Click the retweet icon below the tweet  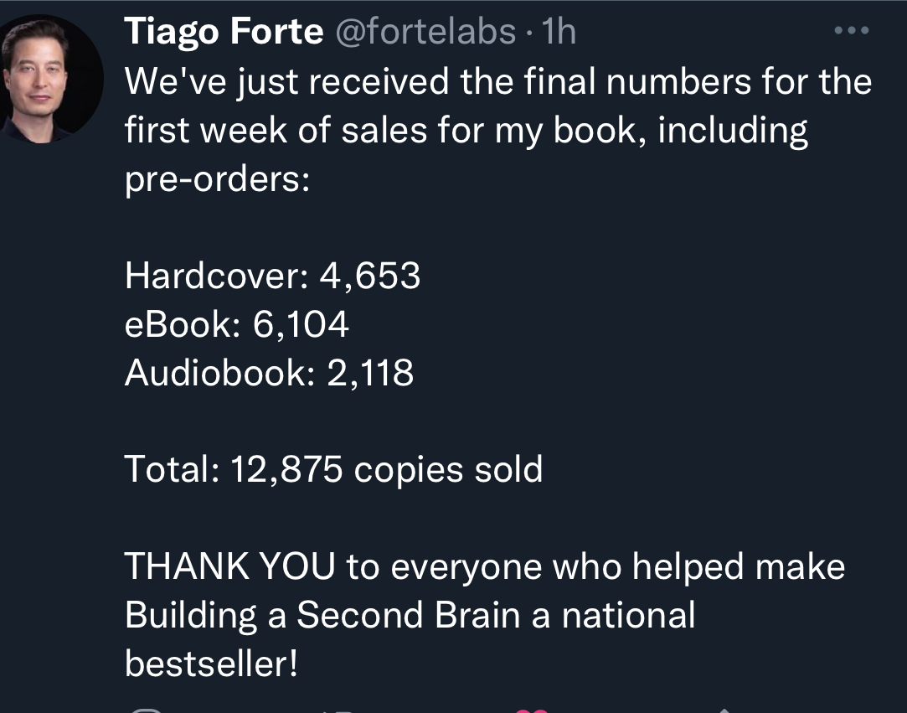pyautogui.click(x=340, y=710)
